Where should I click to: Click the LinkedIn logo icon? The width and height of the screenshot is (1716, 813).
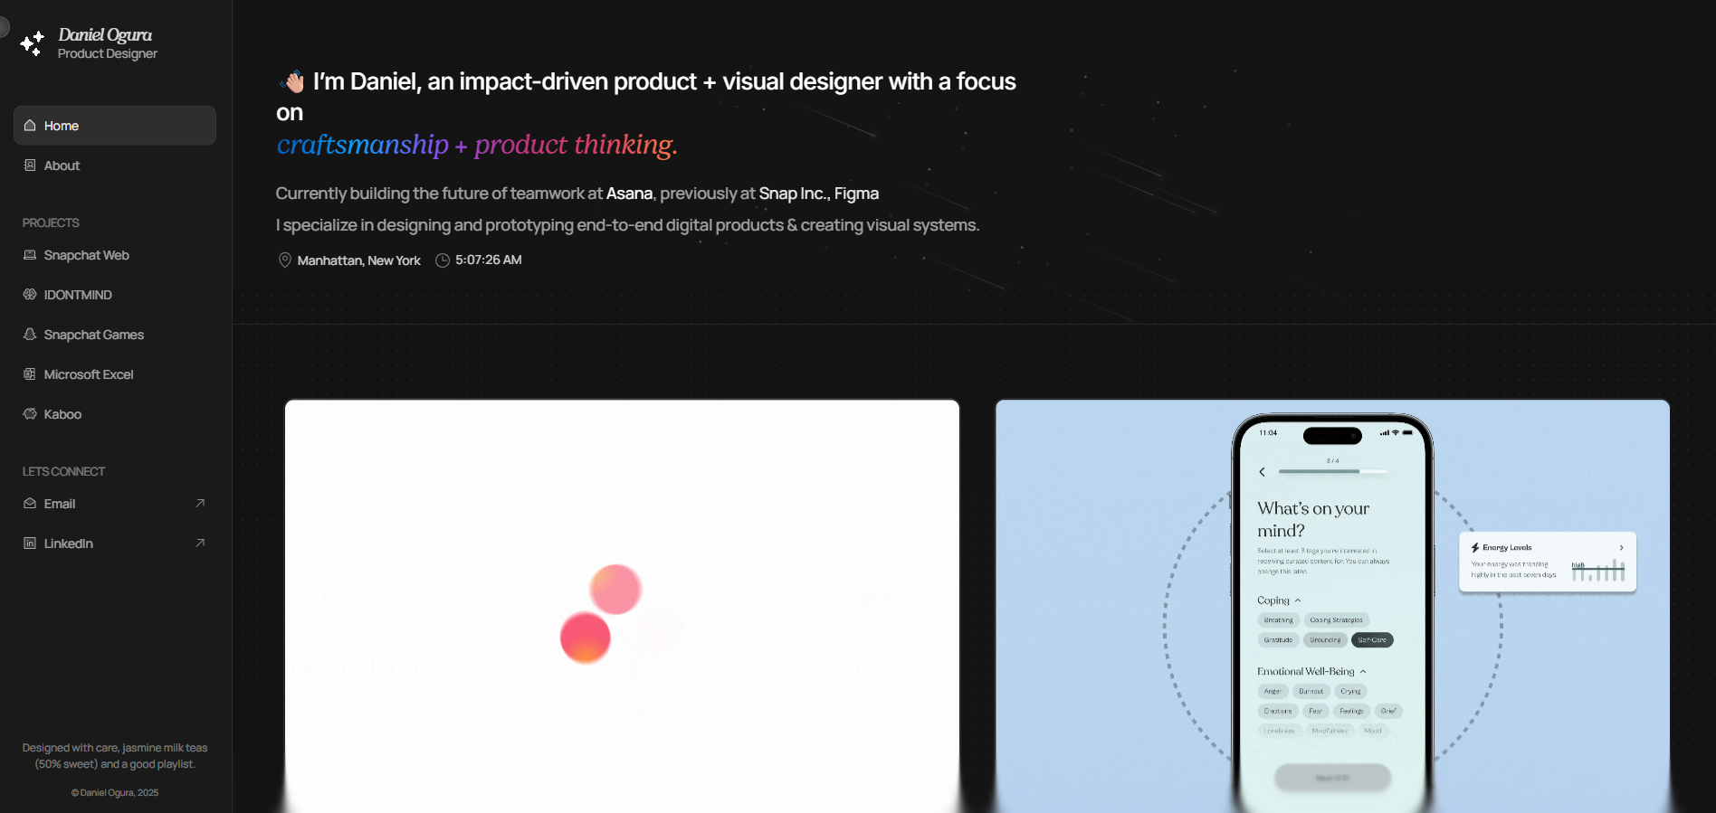pyautogui.click(x=30, y=544)
